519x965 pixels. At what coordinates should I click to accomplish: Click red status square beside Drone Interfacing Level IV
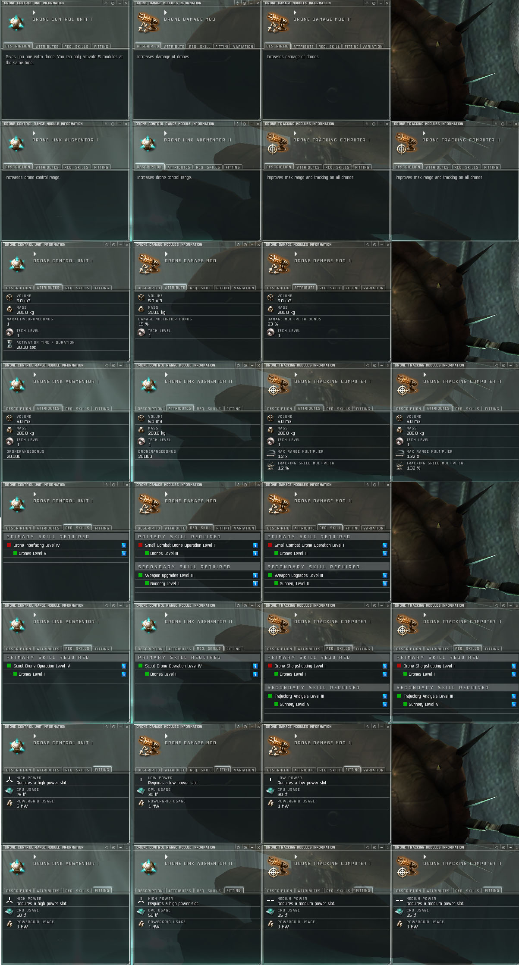tap(9, 545)
